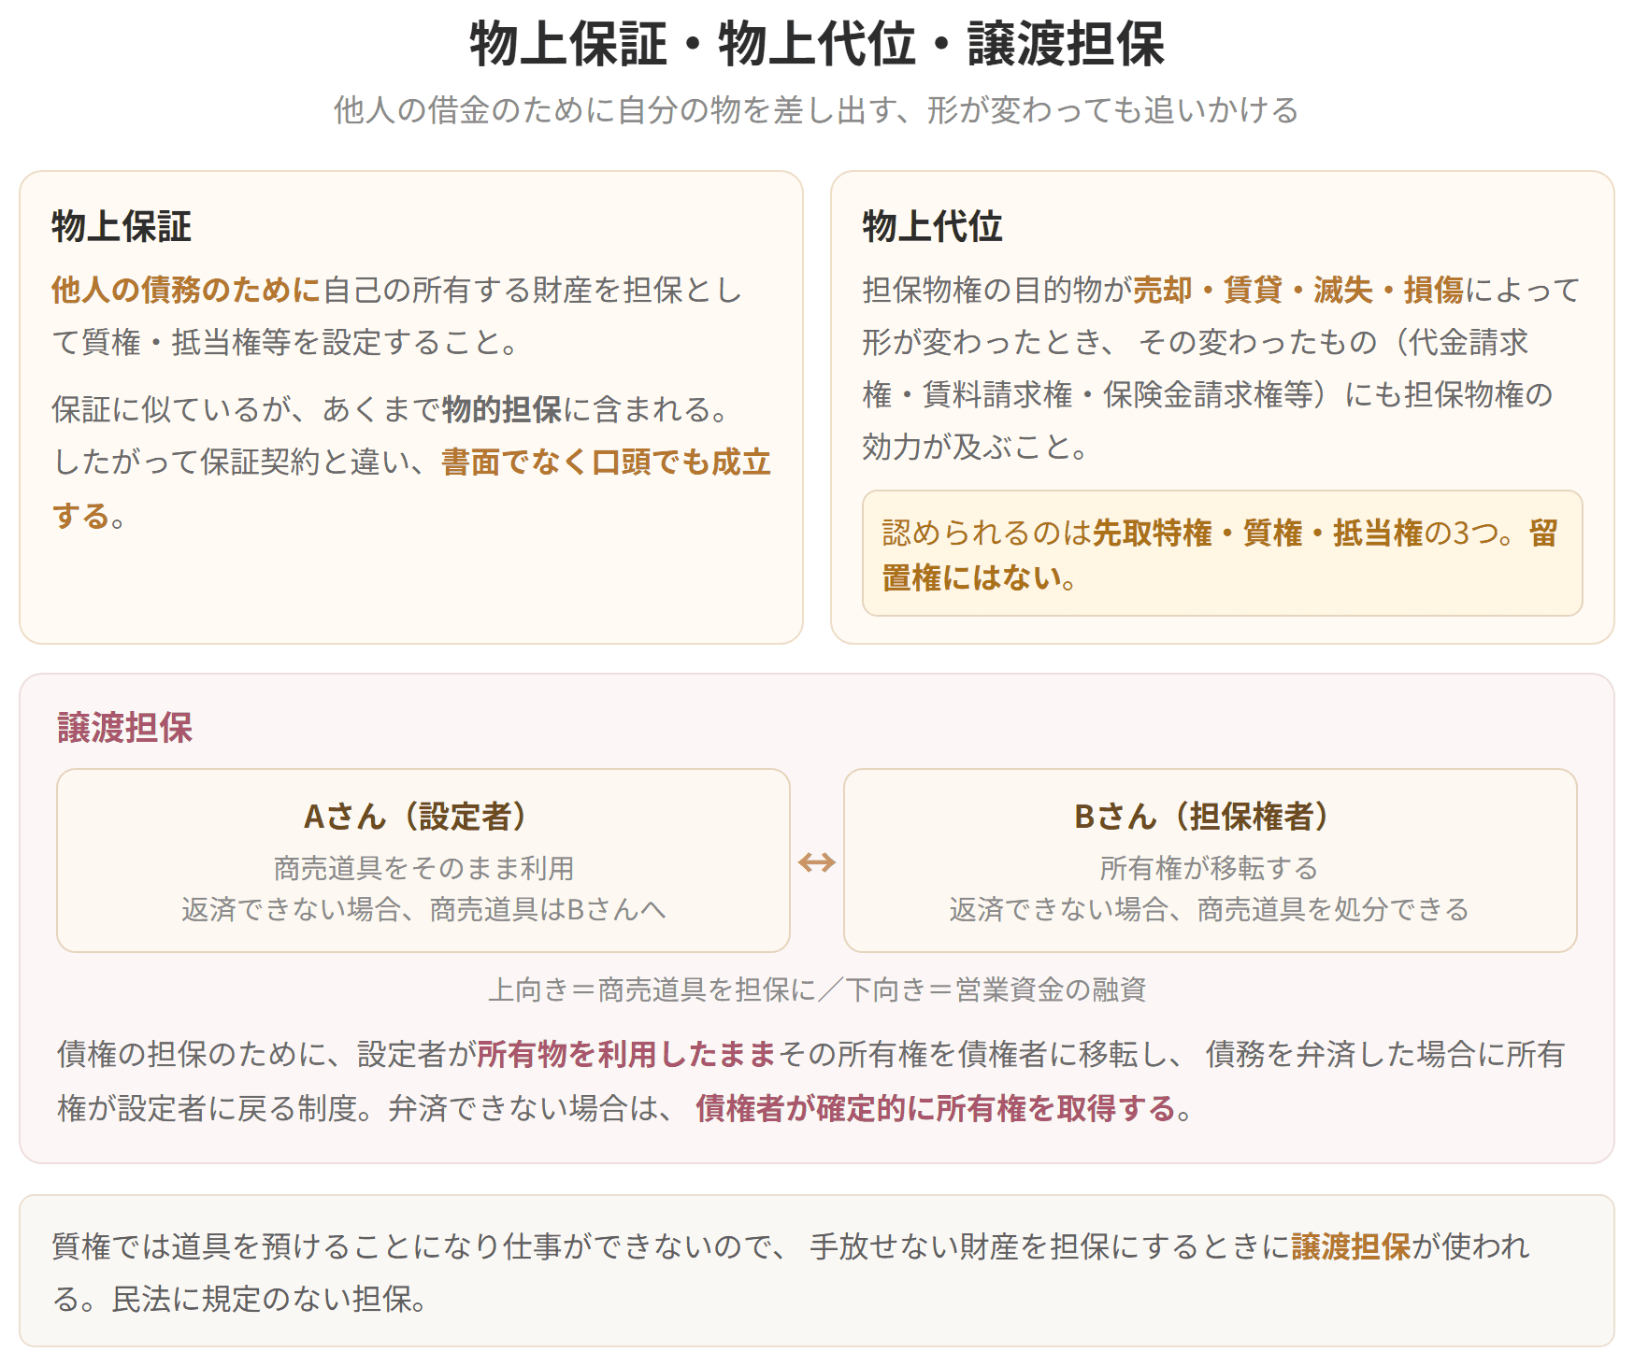
Task: Click the main title 物上保証・物上代位・譲渡担保
Action: (817, 44)
